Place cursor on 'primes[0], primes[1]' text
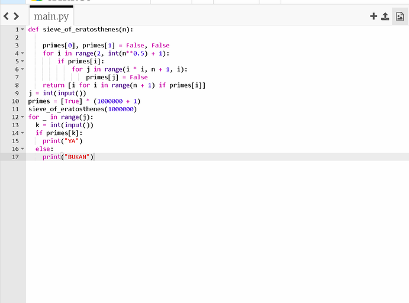This screenshot has height=303, width=409. (79, 46)
